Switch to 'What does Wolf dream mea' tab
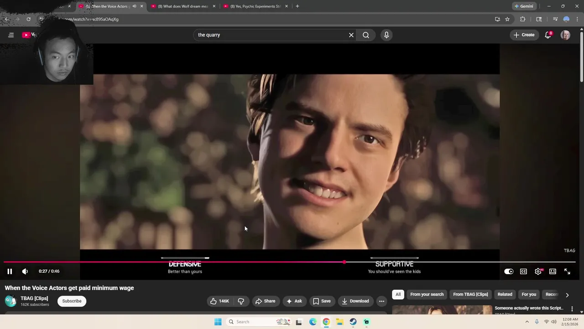Image resolution: width=584 pixels, height=329 pixels. [x=182, y=6]
